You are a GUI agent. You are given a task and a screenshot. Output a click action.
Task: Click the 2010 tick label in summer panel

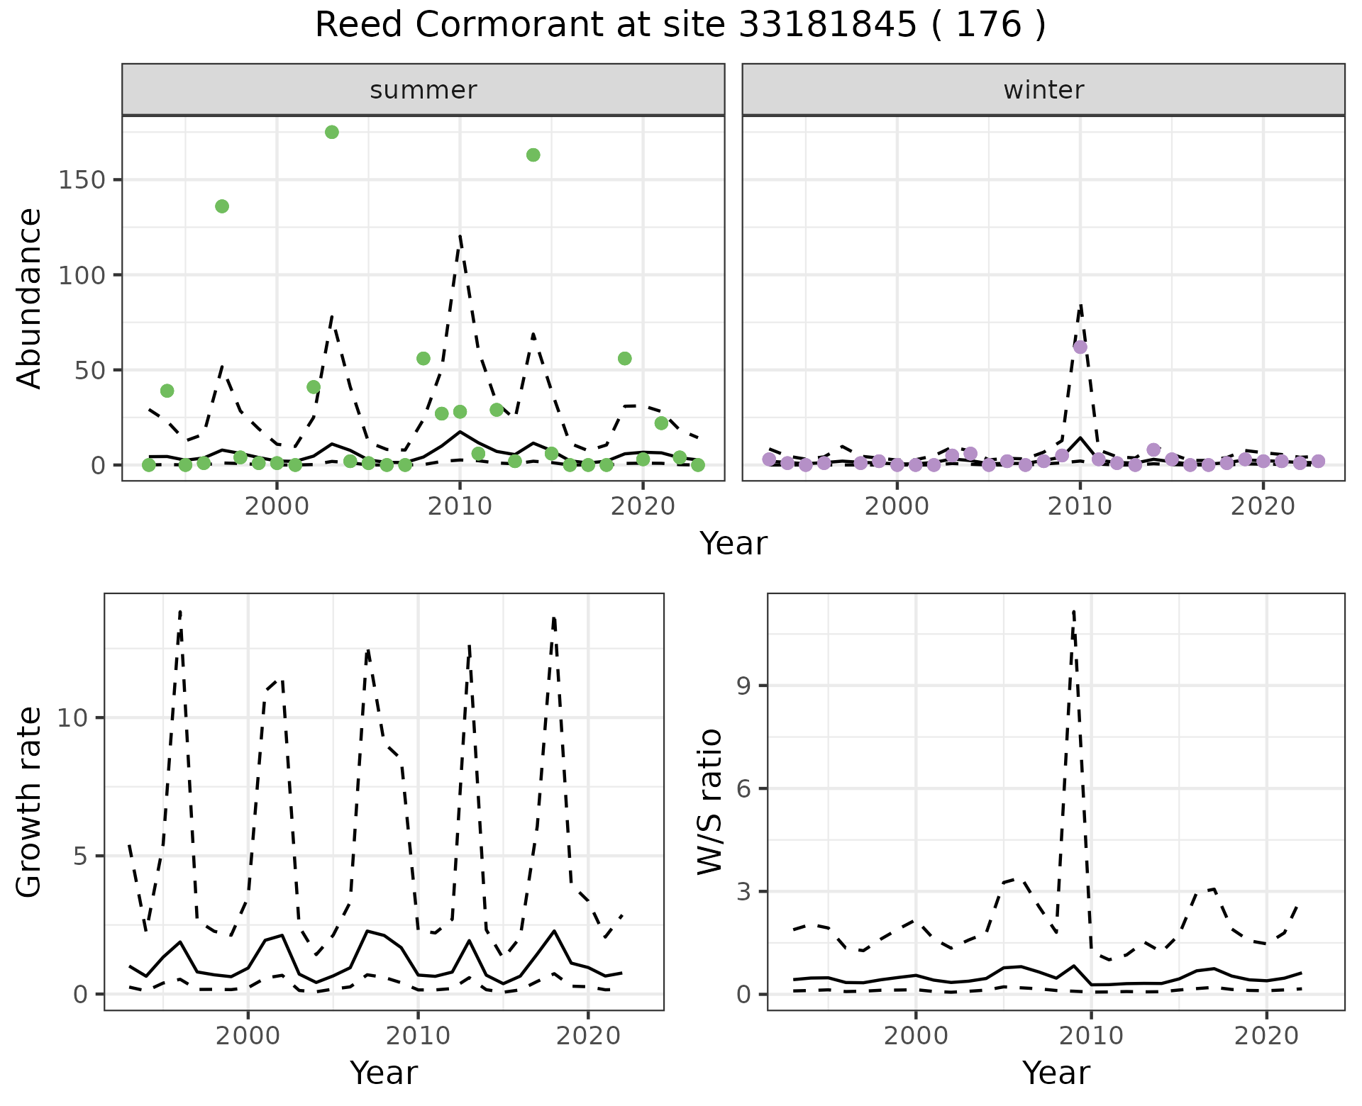tap(460, 506)
